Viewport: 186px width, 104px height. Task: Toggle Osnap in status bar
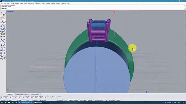[76, 100]
